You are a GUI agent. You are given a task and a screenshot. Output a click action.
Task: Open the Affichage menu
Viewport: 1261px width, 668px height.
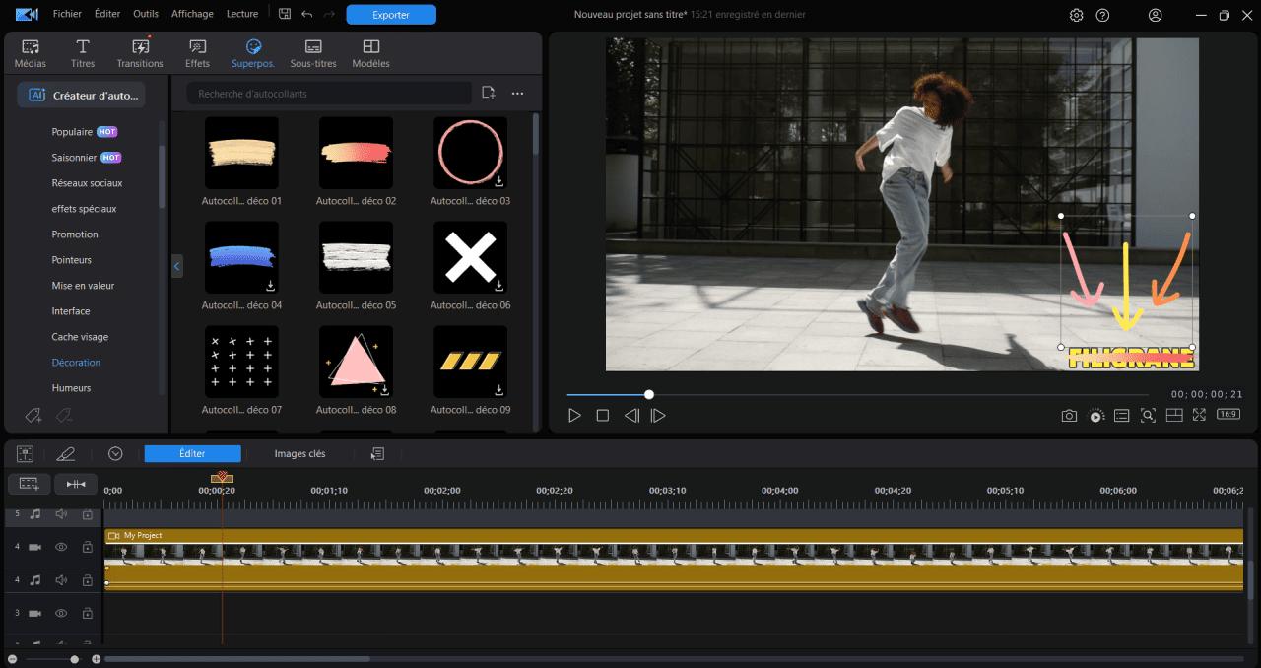coord(191,14)
